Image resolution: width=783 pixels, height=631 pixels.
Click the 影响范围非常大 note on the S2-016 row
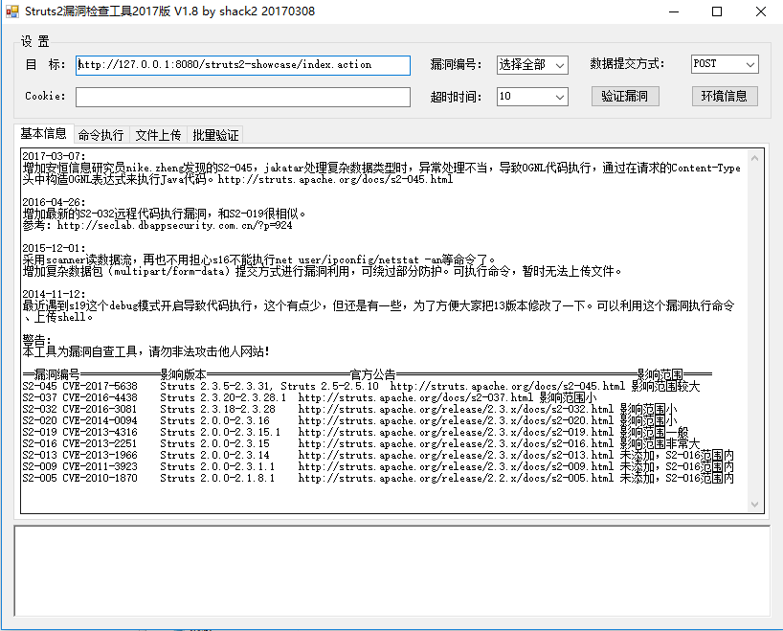click(x=660, y=443)
